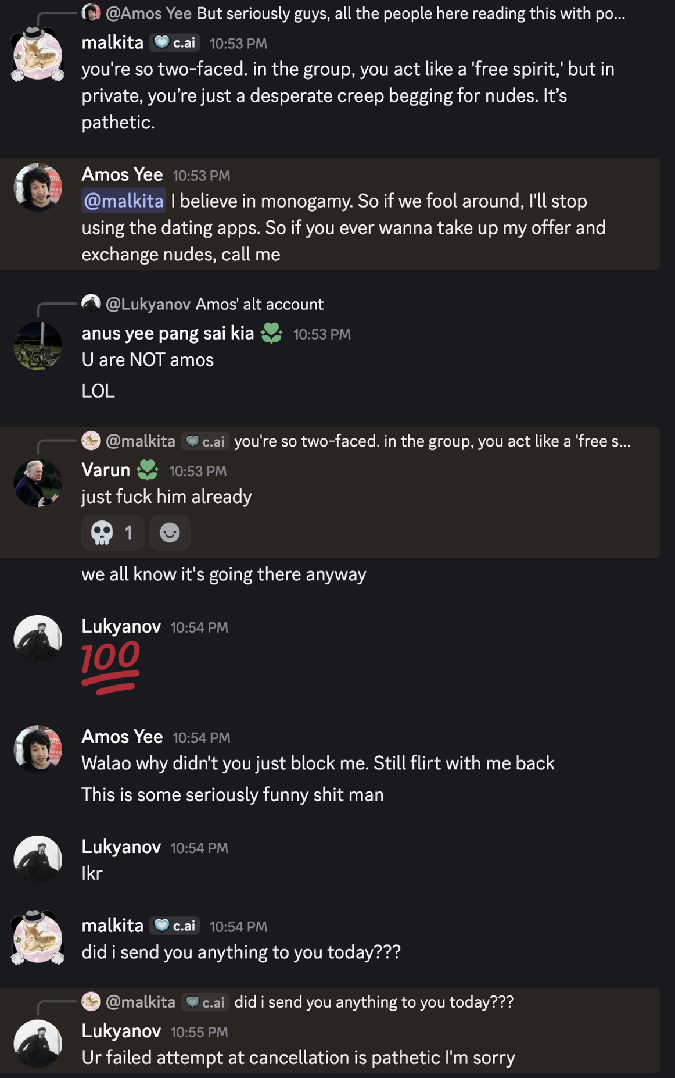This screenshot has height=1078, width=675.
Task: Click malkita's avatar on the top message
Action: [38, 55]
